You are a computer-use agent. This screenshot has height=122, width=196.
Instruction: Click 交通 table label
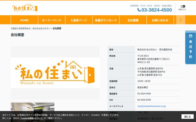[111, 69]
